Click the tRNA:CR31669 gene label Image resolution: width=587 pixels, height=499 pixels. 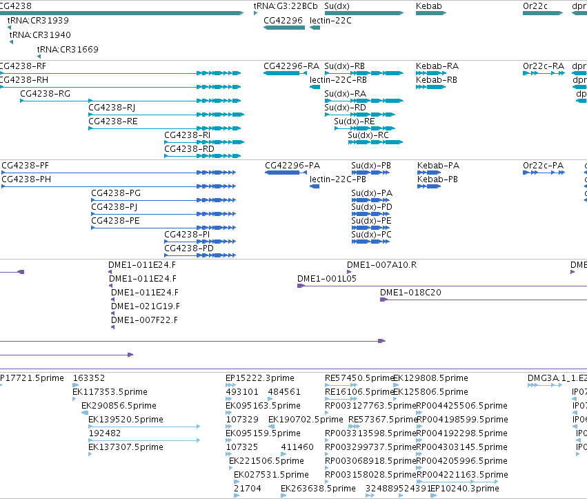tap(68, 49)
